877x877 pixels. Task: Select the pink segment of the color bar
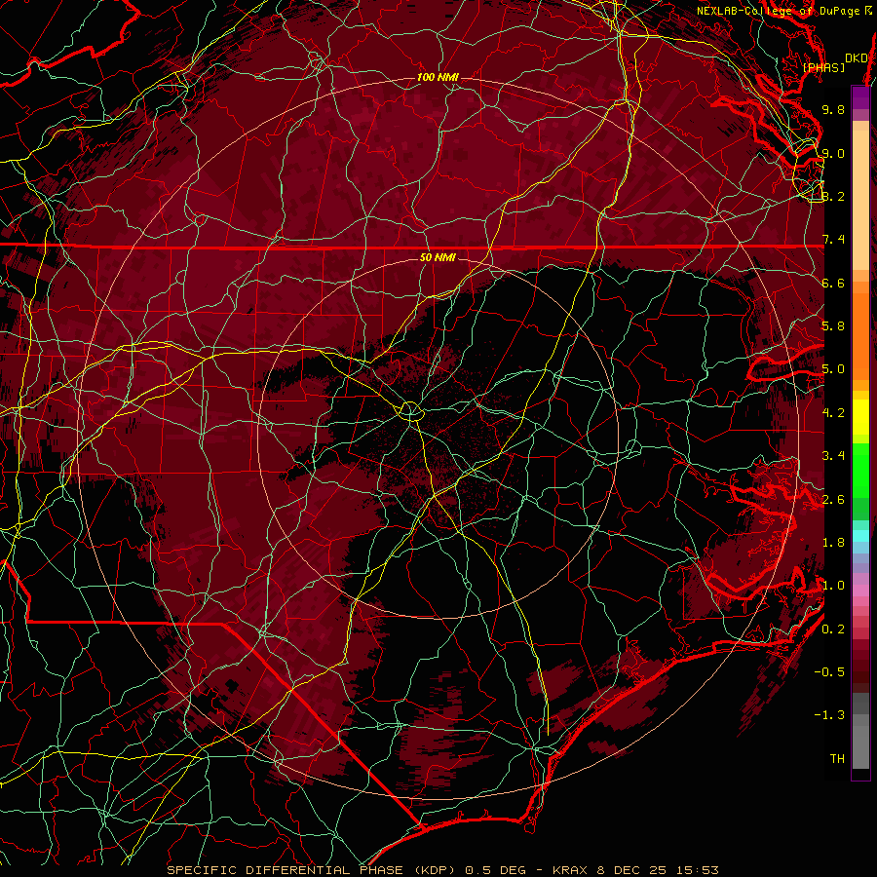[x=860, y=591]
